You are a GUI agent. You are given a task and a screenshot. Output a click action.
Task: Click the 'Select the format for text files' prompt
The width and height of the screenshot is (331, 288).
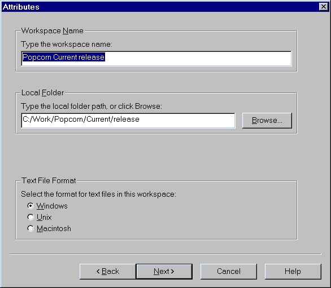pos(98,194)
